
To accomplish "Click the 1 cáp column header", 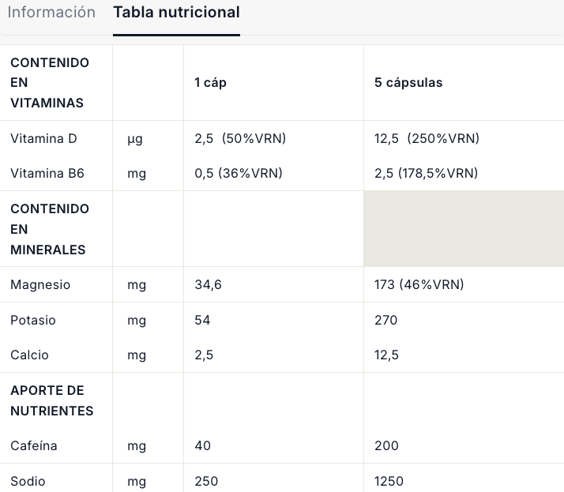I will coord(211,83).
